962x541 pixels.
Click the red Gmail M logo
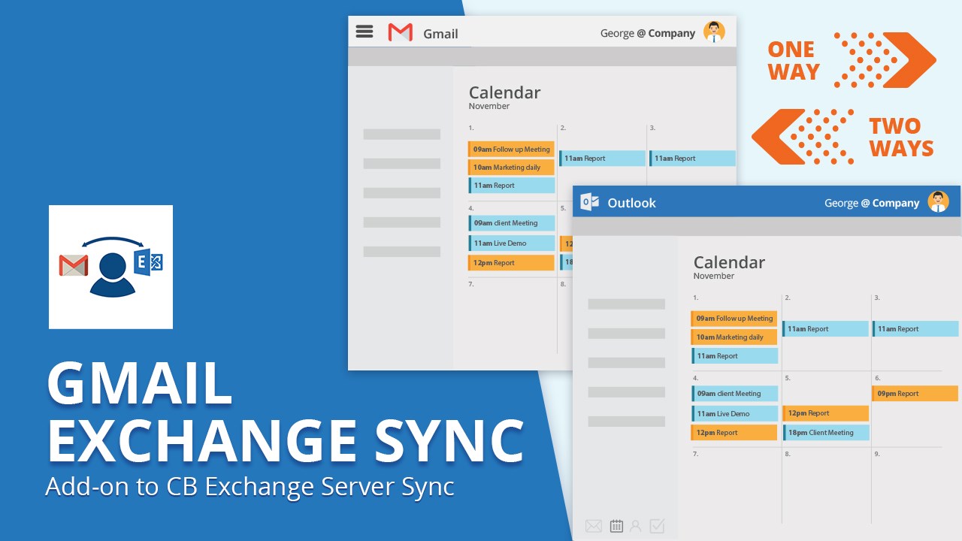pos(401,32)
